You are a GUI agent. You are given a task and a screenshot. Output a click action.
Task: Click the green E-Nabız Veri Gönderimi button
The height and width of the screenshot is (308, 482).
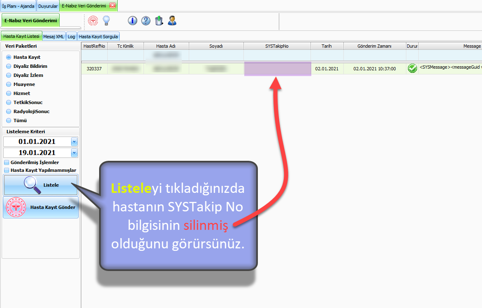(30, 21)
